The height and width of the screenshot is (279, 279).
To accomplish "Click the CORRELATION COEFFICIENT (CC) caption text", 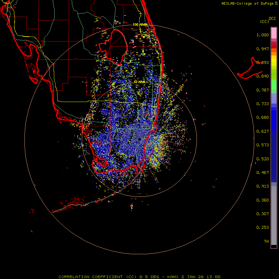I will tap(98, 277).
